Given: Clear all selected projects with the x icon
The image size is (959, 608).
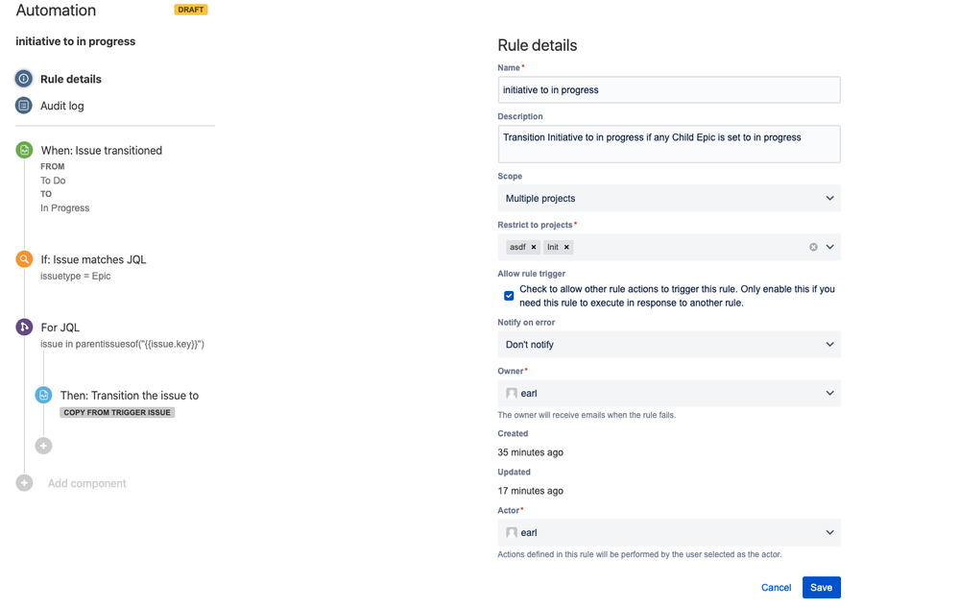Looking at the screenshot, I should tap(811, 247).
